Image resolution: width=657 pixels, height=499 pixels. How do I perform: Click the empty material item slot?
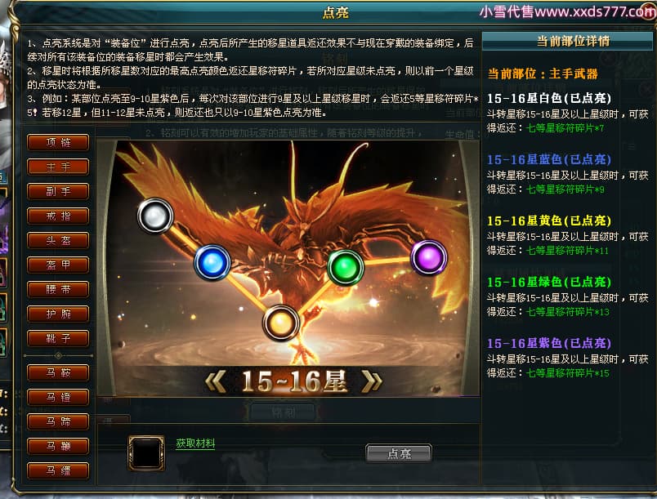pos(146,453)
